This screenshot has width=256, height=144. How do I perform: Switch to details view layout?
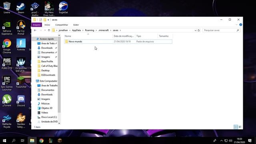236,127
